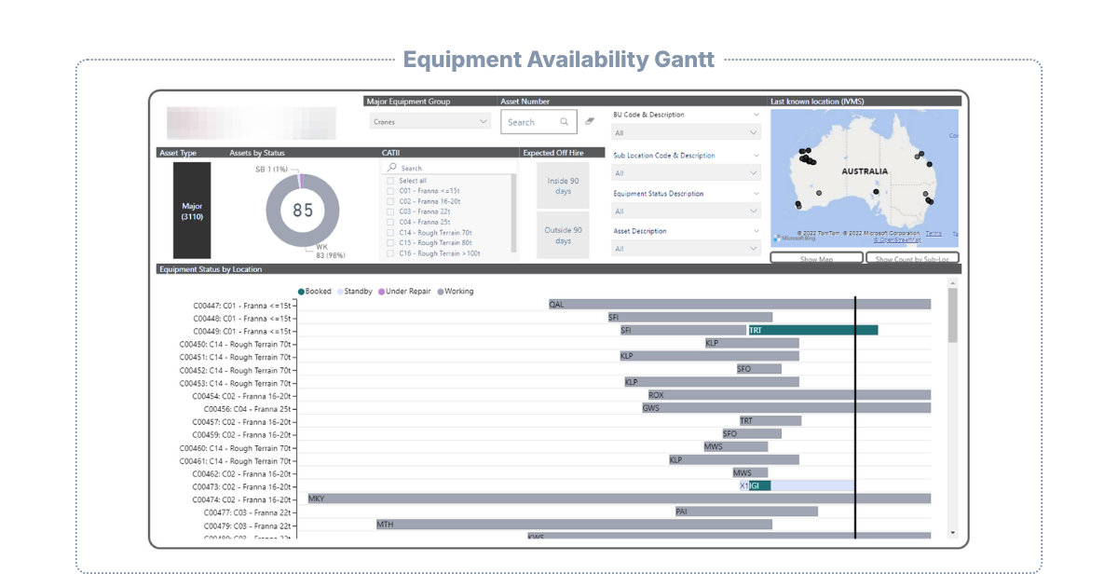This screenshot has height=587, width=1118.
Task: Open the Terms link on the map
Action: click(x=934, y=233)
